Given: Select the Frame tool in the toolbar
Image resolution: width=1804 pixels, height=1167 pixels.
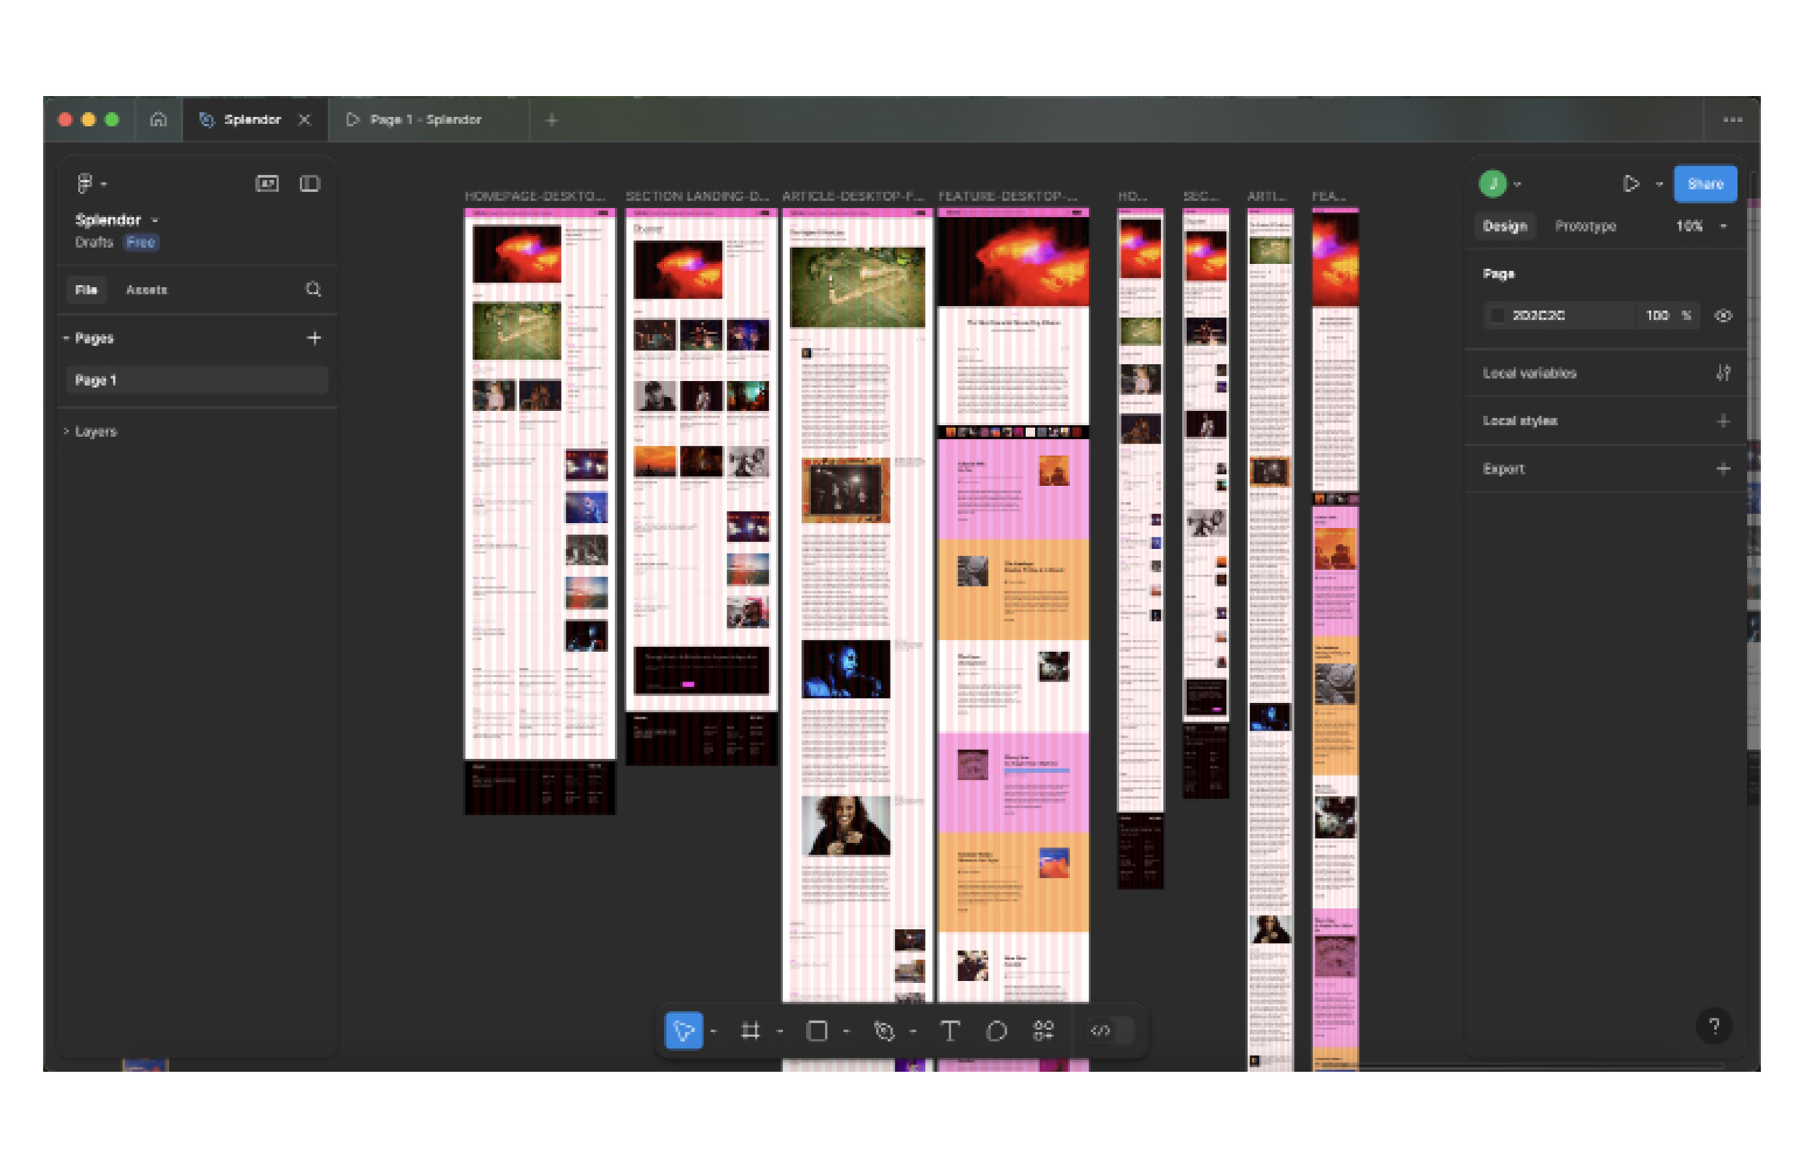Looking at the screenshot, I should [751, 1031].
